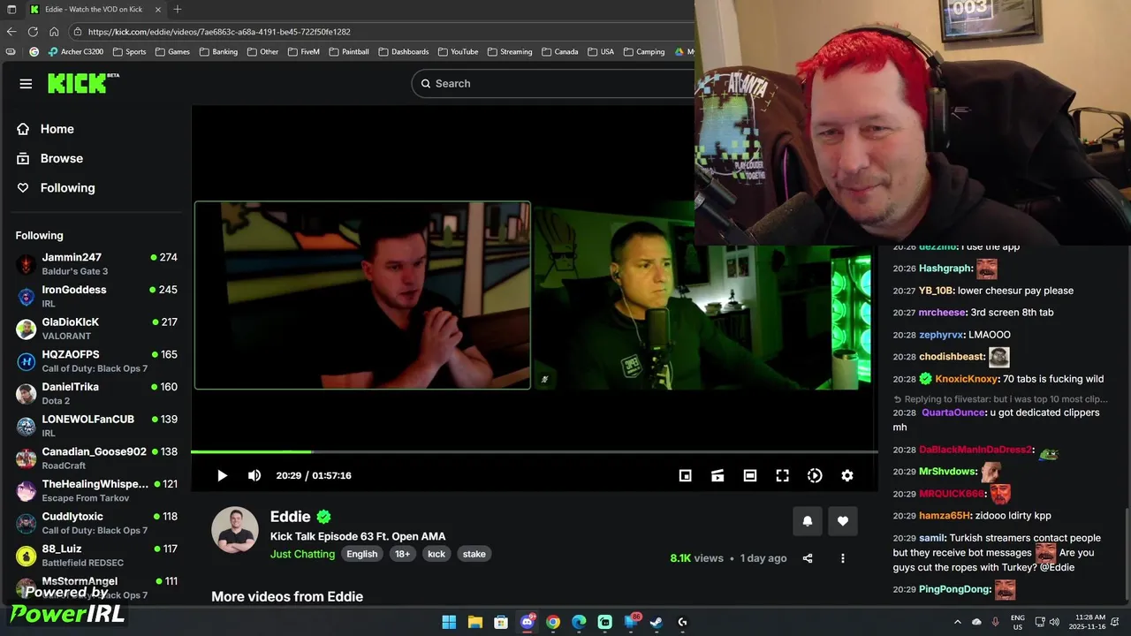The image size is (1131, 636).
Task: Open the Dashboards bookmarks folder
Action: click(404, 51)
